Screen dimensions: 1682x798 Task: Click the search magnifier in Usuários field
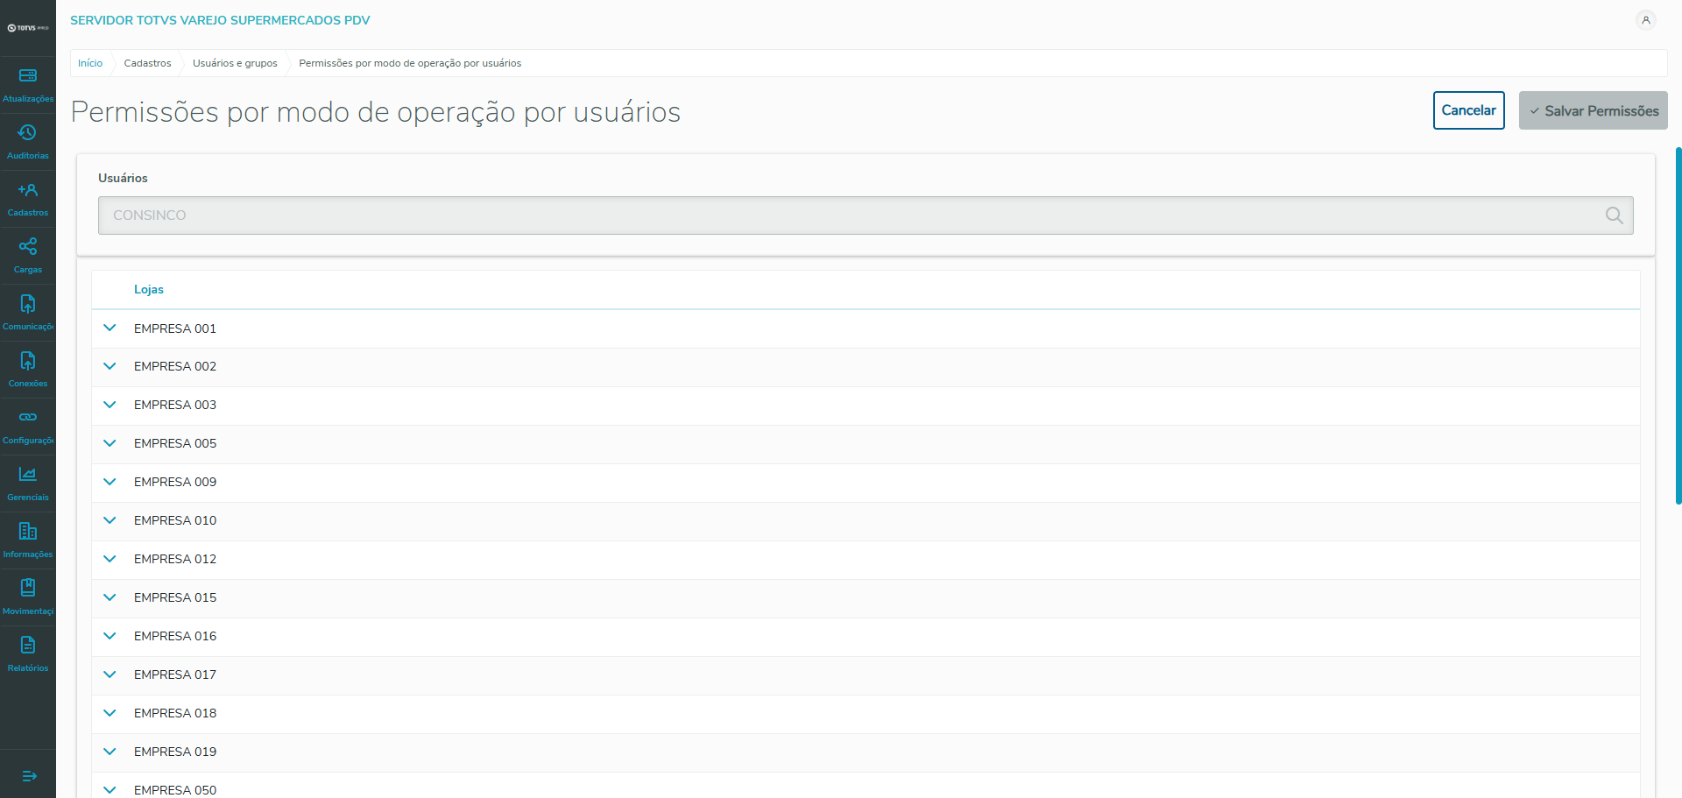1614,215
